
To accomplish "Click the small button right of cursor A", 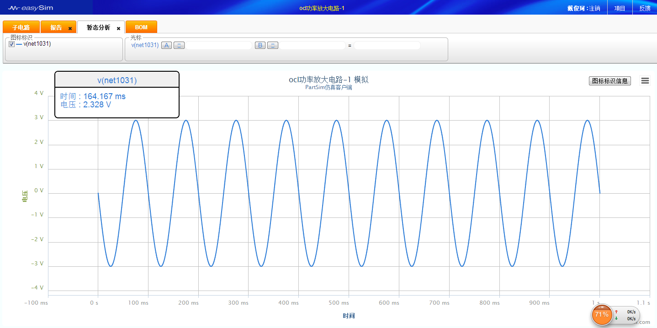I will [179, 45].
